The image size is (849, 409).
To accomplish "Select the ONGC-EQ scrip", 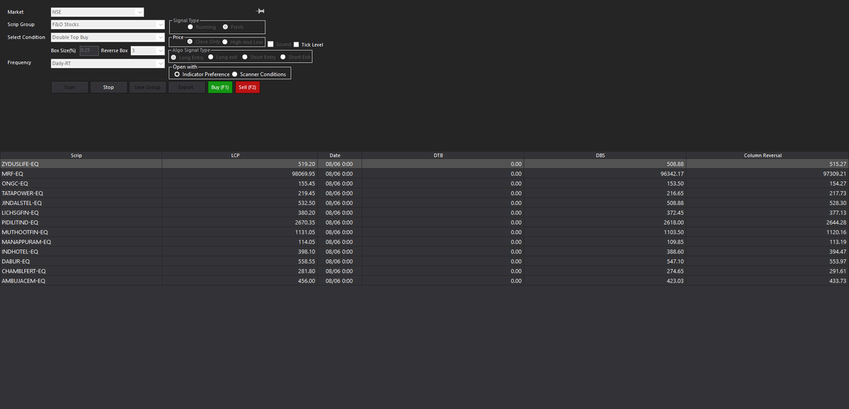I will 15,183.
